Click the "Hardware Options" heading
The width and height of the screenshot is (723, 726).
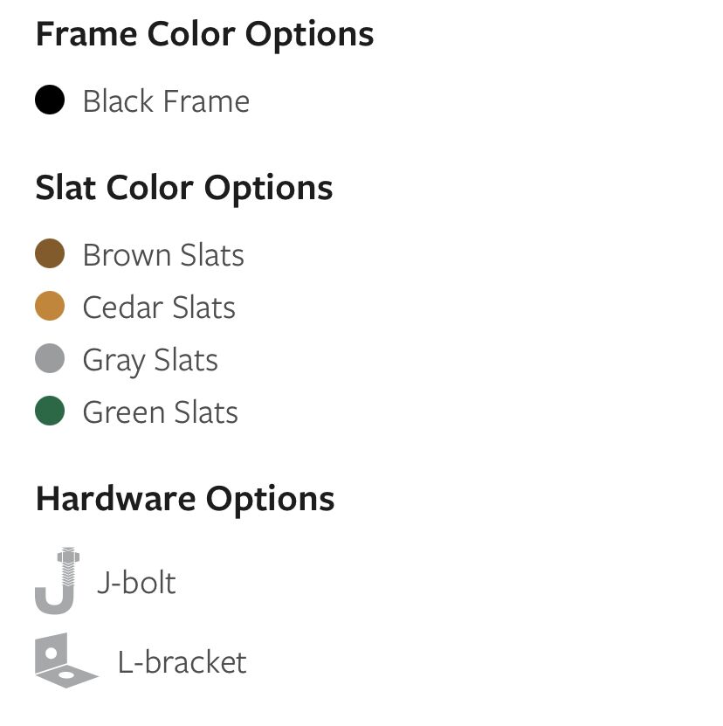point(185,499)
